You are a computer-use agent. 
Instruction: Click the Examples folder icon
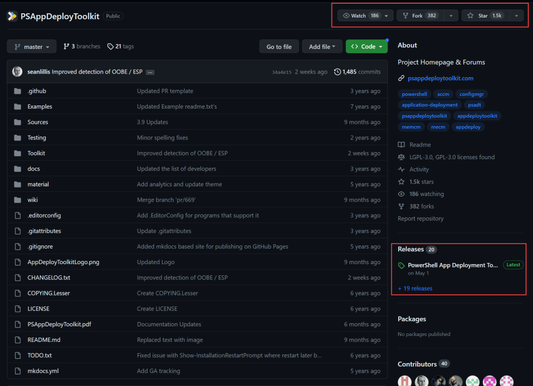(18, 106)
